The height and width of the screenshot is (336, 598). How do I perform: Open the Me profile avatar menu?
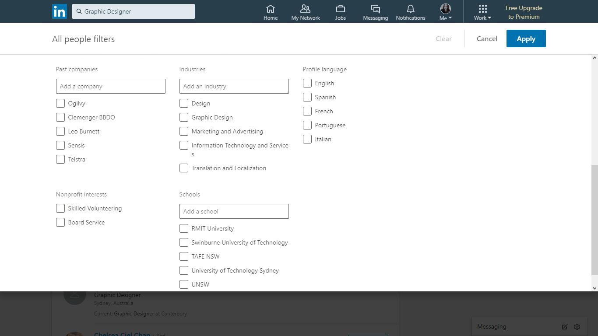tap(446, 9)
